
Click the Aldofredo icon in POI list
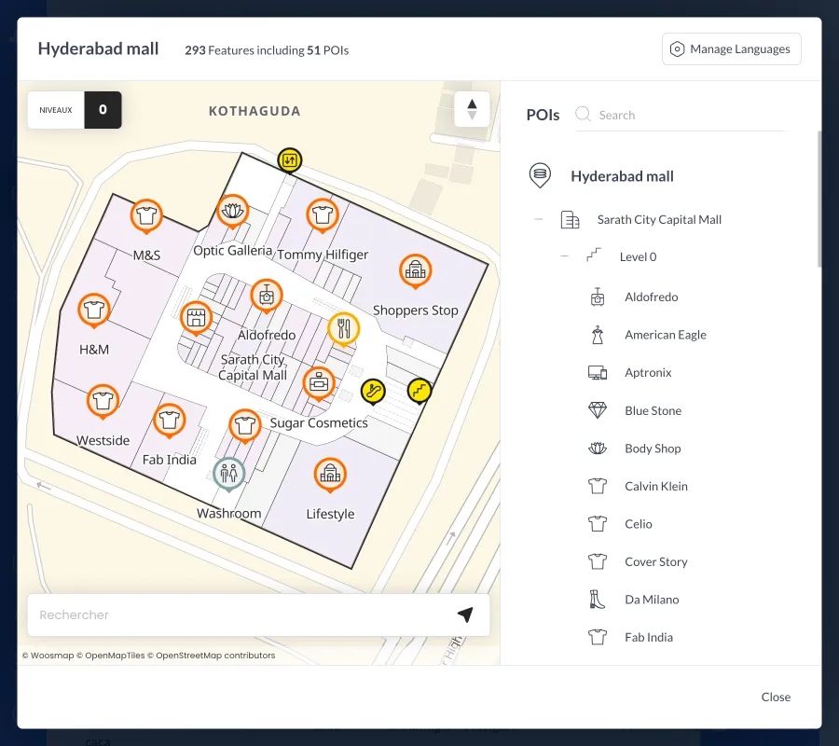coord(598,297)
